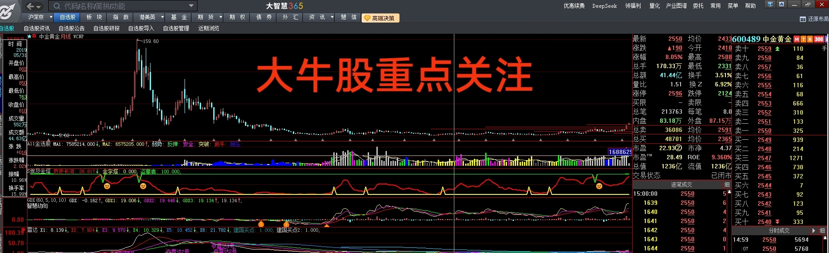Click the red gear icon beside 中金黄金
The width and height of the screenshot is (829, 253).
click(34, 36)
